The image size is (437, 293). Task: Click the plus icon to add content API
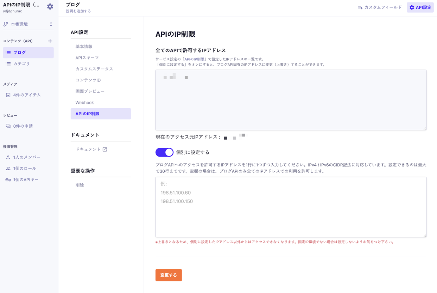click(x=50, y=41)
